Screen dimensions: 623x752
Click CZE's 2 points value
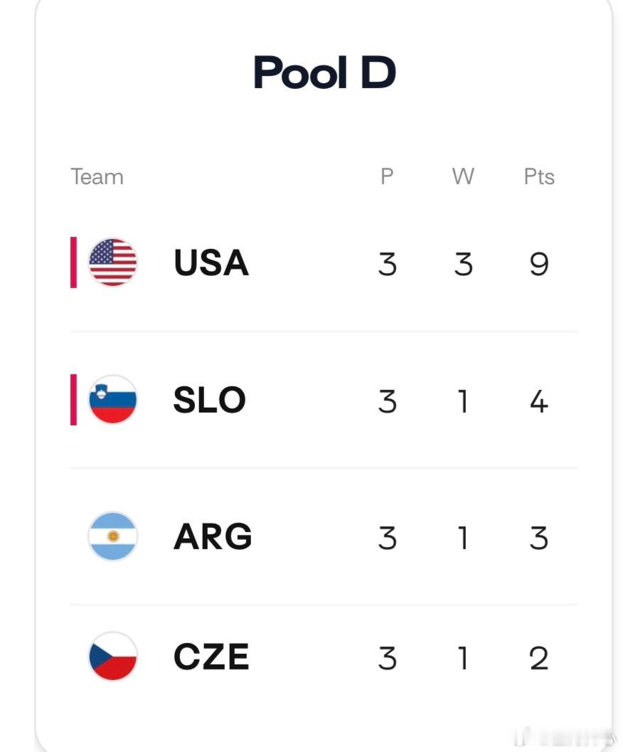point(539,657)
